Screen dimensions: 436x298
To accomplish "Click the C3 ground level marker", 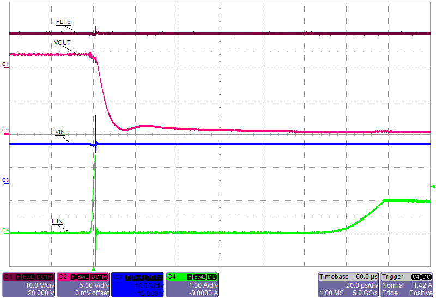I will pyautogui.click(x=5, y=181).
